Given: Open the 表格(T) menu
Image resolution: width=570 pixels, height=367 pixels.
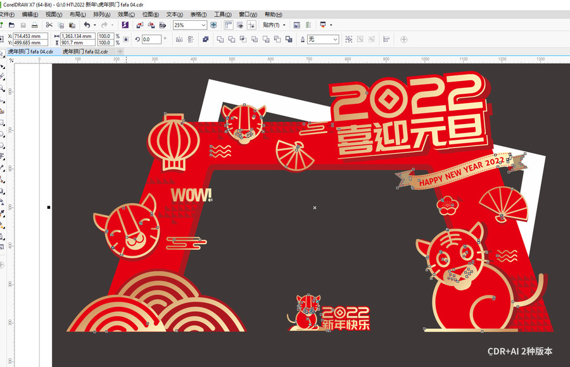Looking at the screenshot, I should (198, 15).
